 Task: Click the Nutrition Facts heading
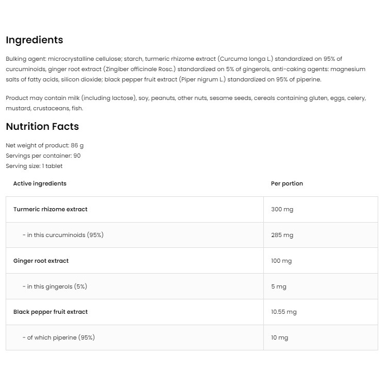pyautogui.click(x=42, y=126)
